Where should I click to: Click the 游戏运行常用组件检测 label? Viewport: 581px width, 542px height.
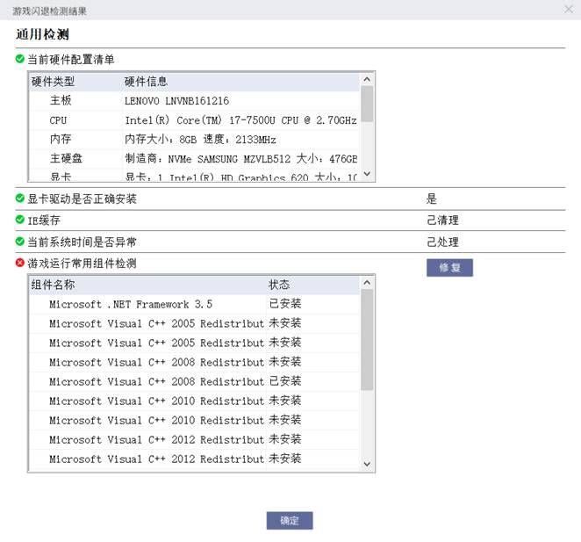tap(82, 264)
